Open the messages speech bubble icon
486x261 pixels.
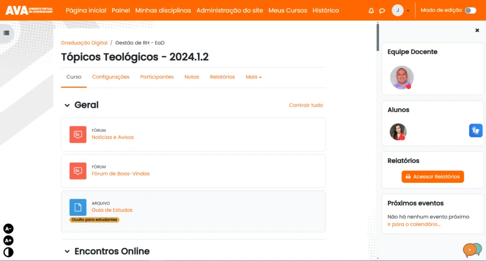pyautogui.click(x=382, y=10)
